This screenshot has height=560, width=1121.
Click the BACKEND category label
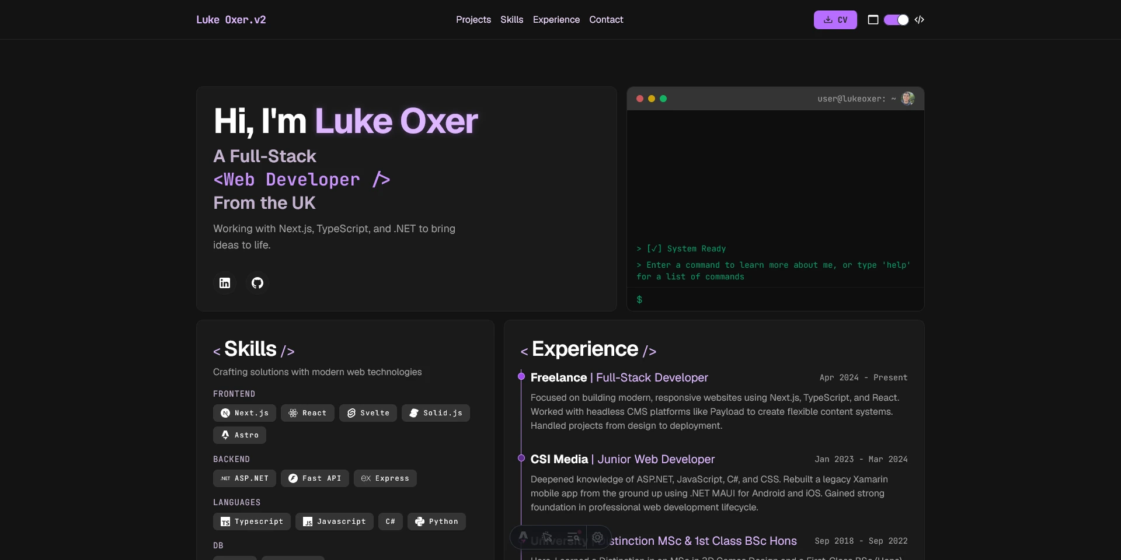[x=231, y=459]
